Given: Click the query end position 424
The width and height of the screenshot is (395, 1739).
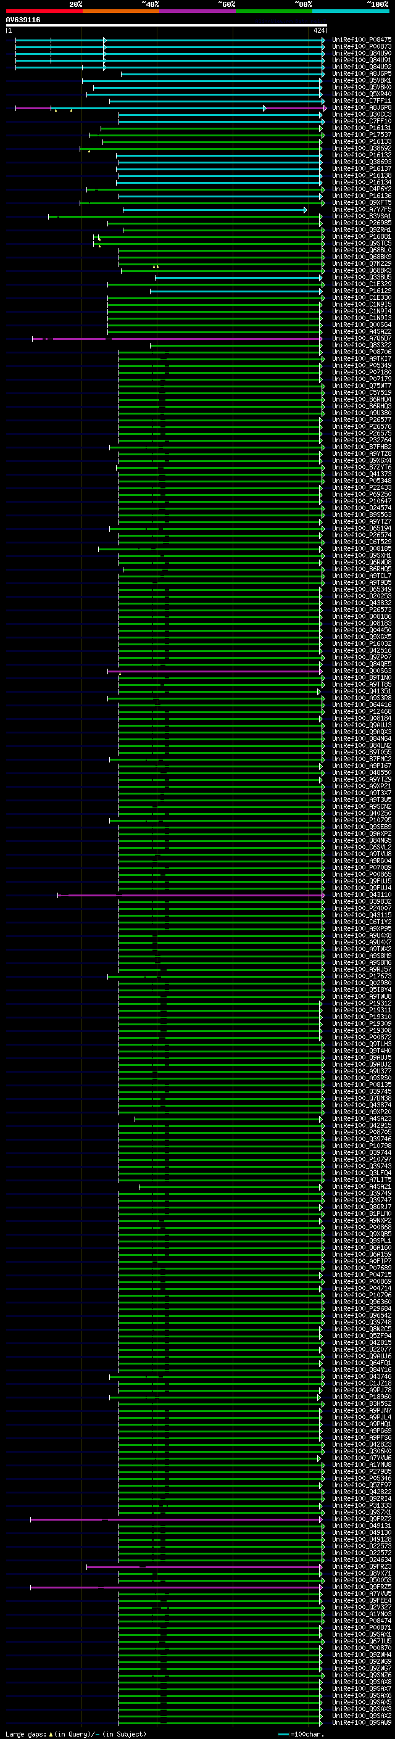Looking at the screenshot, I should coord(319,31).
